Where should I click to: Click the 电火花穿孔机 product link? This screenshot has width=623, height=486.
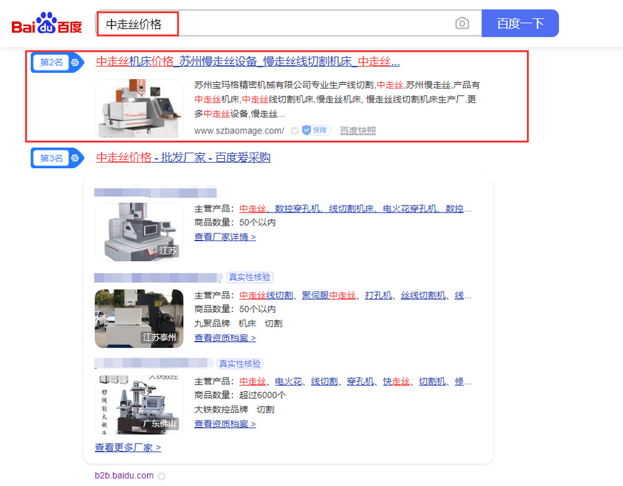[410, 209]
